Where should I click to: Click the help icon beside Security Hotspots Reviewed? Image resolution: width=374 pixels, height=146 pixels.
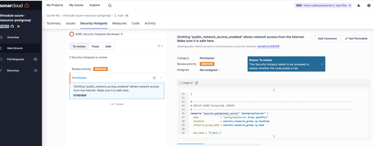(122, 34)
